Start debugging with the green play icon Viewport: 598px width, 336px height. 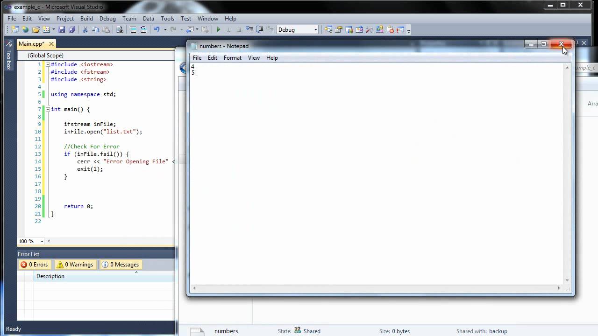[x=218, y=29]
